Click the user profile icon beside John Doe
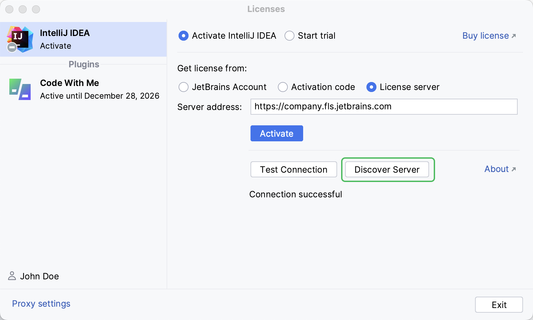 [x=12, y=276]
